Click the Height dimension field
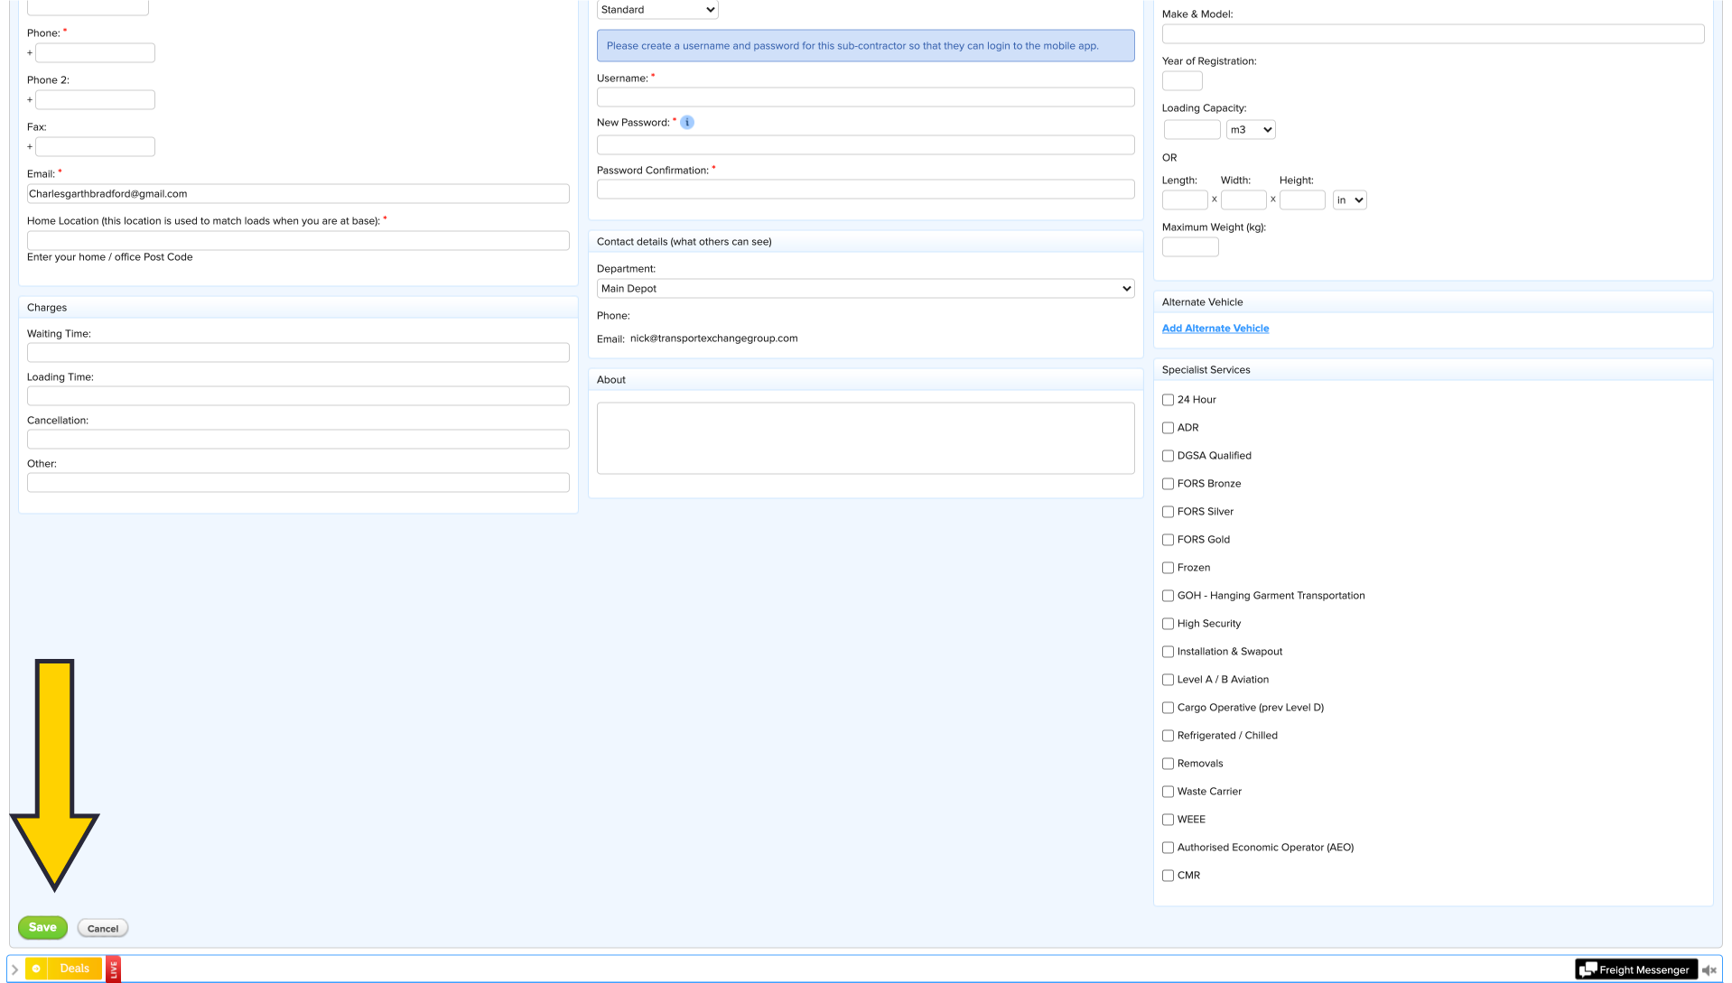 [1302, 200]
